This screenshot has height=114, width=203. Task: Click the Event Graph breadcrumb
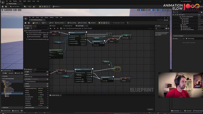tap(88, 28)
